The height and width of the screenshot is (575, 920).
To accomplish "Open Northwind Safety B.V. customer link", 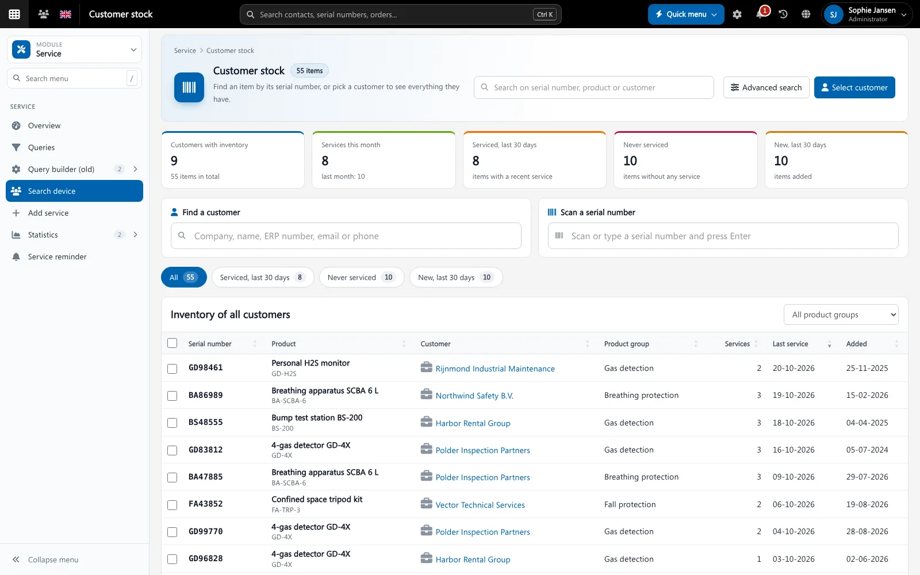I will 474,396.
